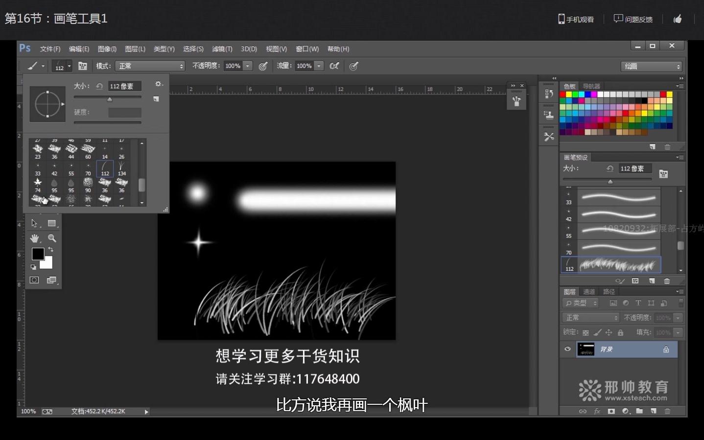Open blend mode 模式 dropdown
704x440 pixels.
pyautogui.click(x=151, y=66)
